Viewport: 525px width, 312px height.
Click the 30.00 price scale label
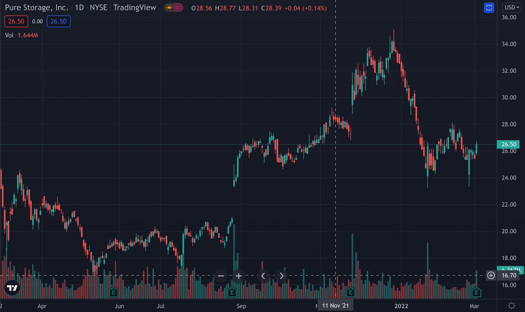(x=509, y=97)
